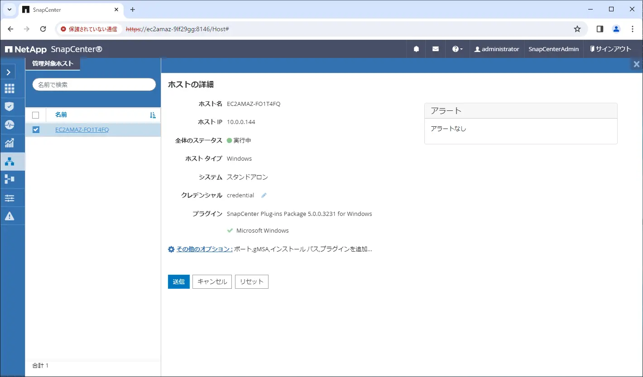Click the sort order icon in name column
This screenshot has width=643, height=377.
[153, 115]
